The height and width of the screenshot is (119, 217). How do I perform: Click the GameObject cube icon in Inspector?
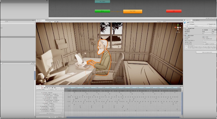pyautogui.click(x=185, y=23)
